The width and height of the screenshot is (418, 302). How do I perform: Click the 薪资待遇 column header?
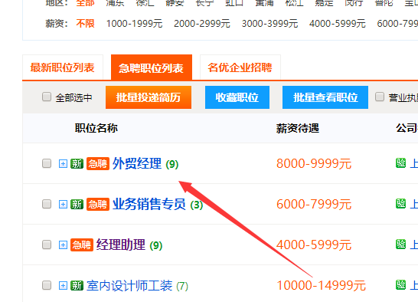coord(298,128)
